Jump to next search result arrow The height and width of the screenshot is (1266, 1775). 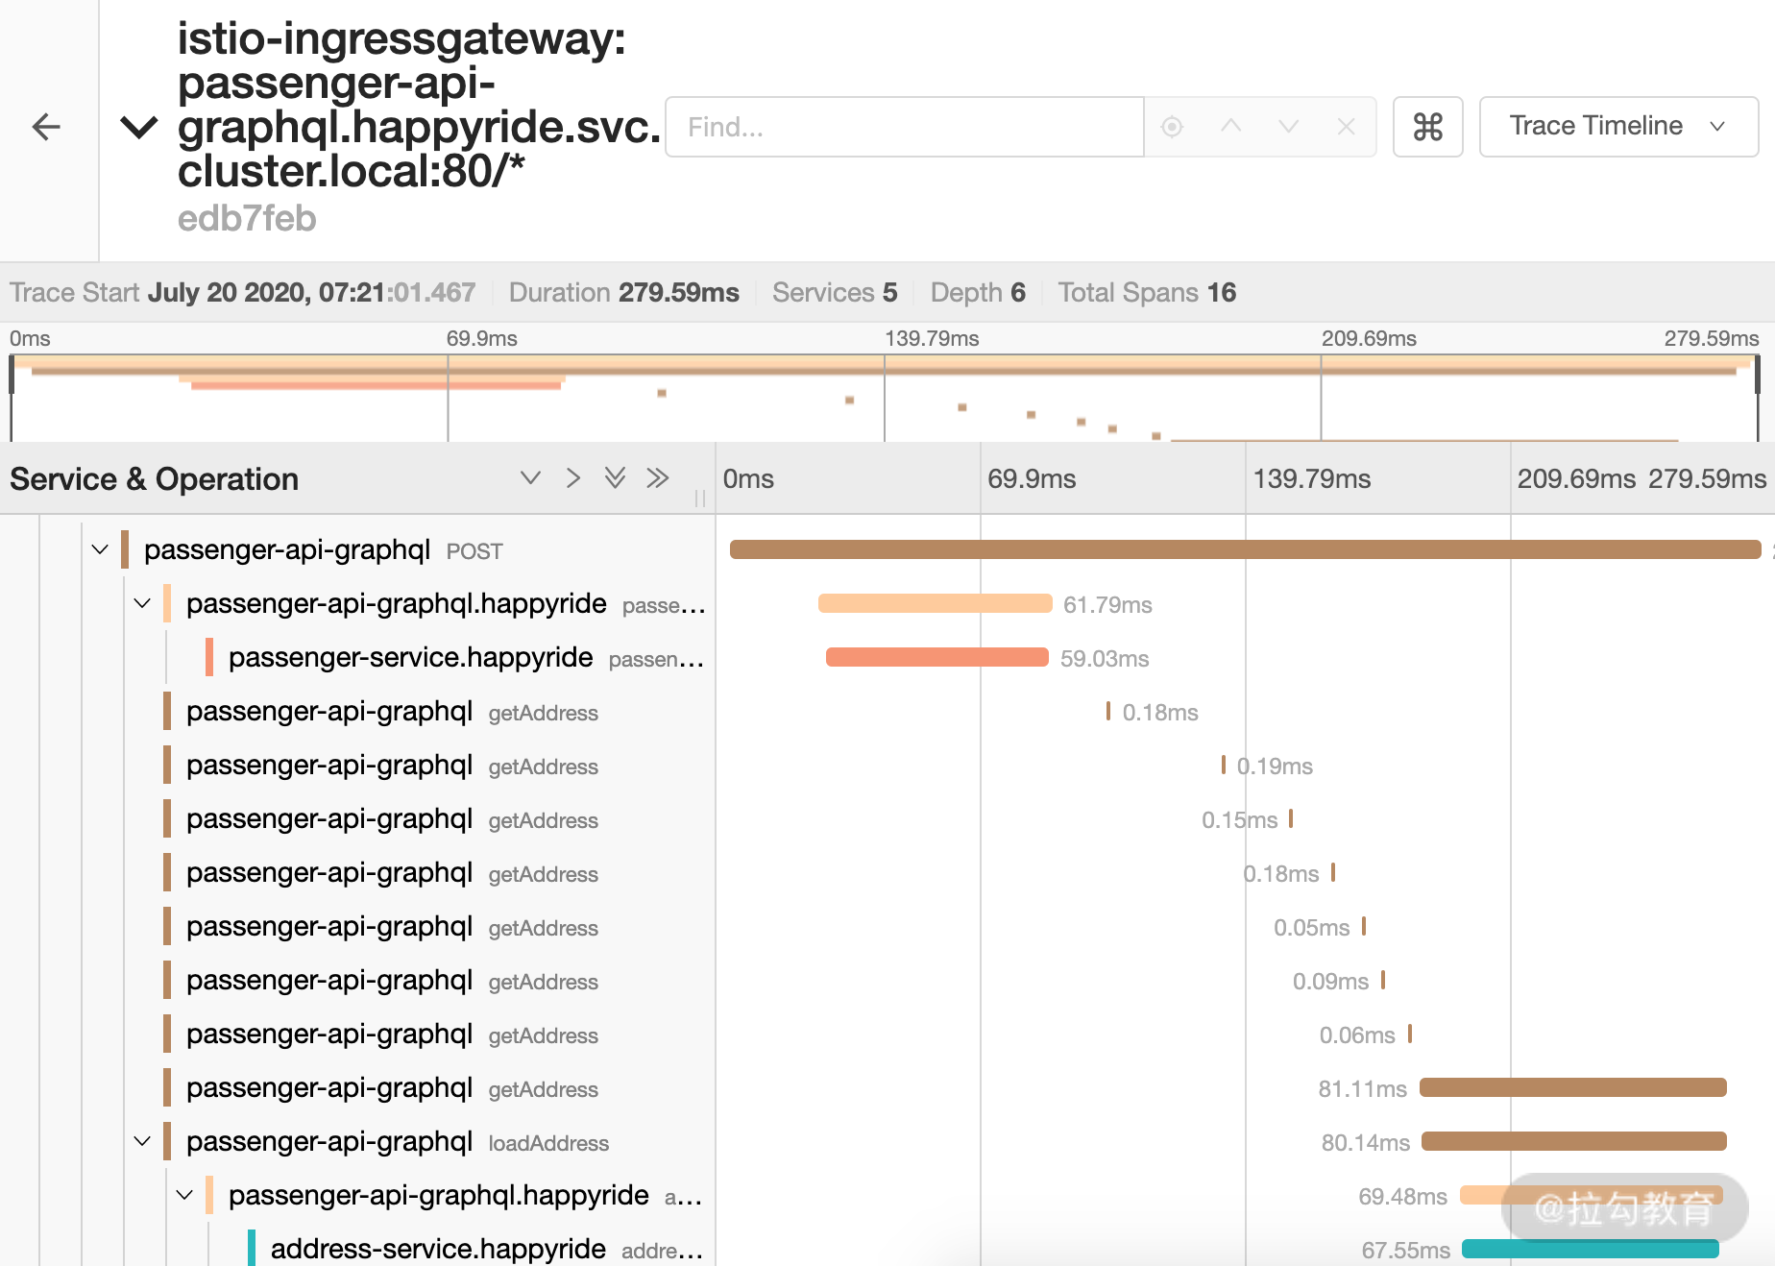1289,127
